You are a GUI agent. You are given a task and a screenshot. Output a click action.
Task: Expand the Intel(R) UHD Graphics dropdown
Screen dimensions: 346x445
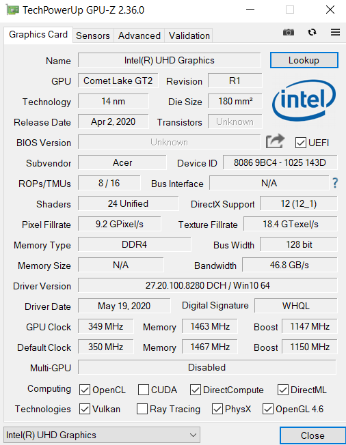click(x=102, y=435)
